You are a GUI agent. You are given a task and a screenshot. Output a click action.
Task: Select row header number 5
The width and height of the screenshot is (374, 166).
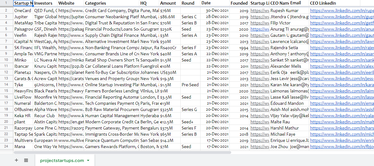pos(7,29)
